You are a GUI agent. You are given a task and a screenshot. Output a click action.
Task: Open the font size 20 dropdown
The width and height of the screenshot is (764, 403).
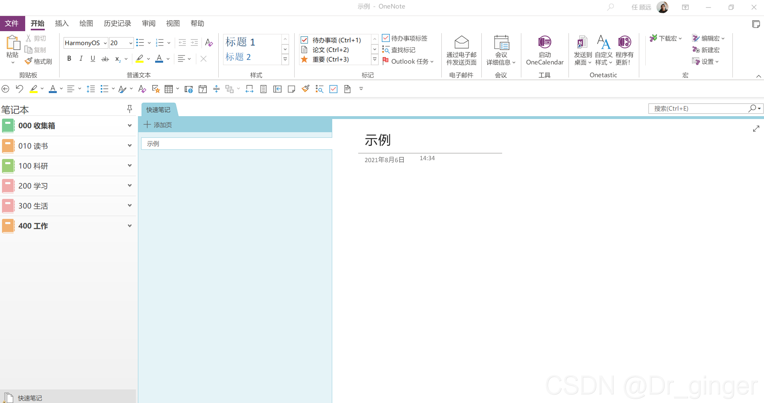click(131, 43)
